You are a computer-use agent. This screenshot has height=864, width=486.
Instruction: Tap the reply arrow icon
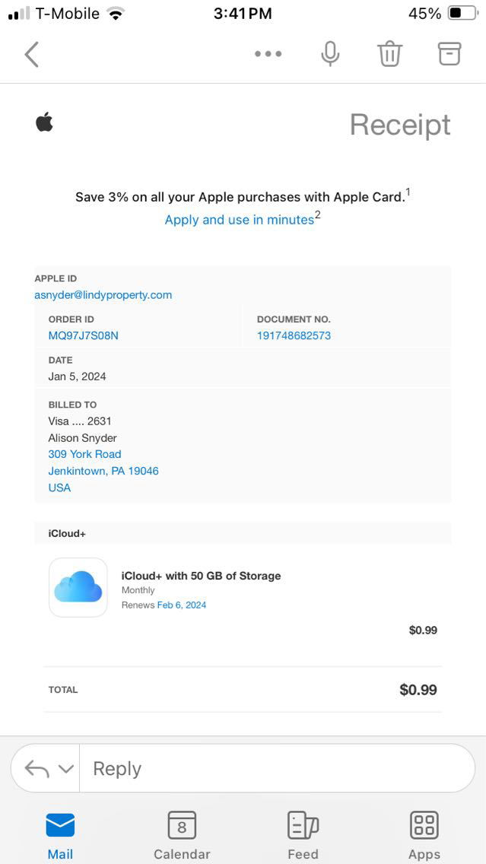pos(37,768)
